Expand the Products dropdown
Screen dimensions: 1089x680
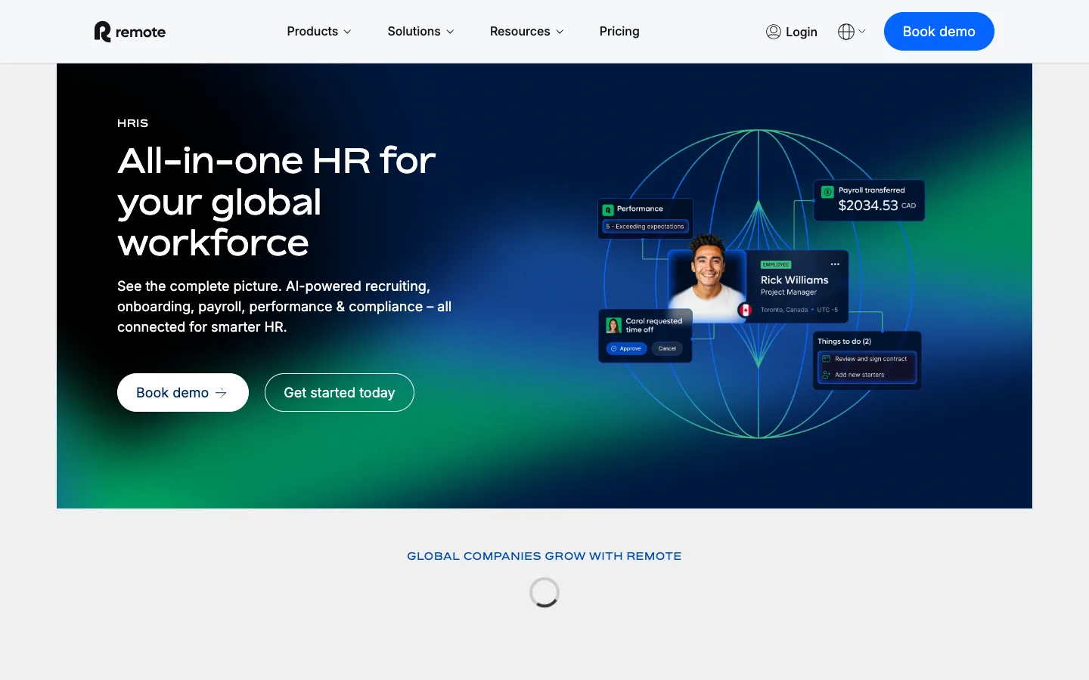point(318,31)
